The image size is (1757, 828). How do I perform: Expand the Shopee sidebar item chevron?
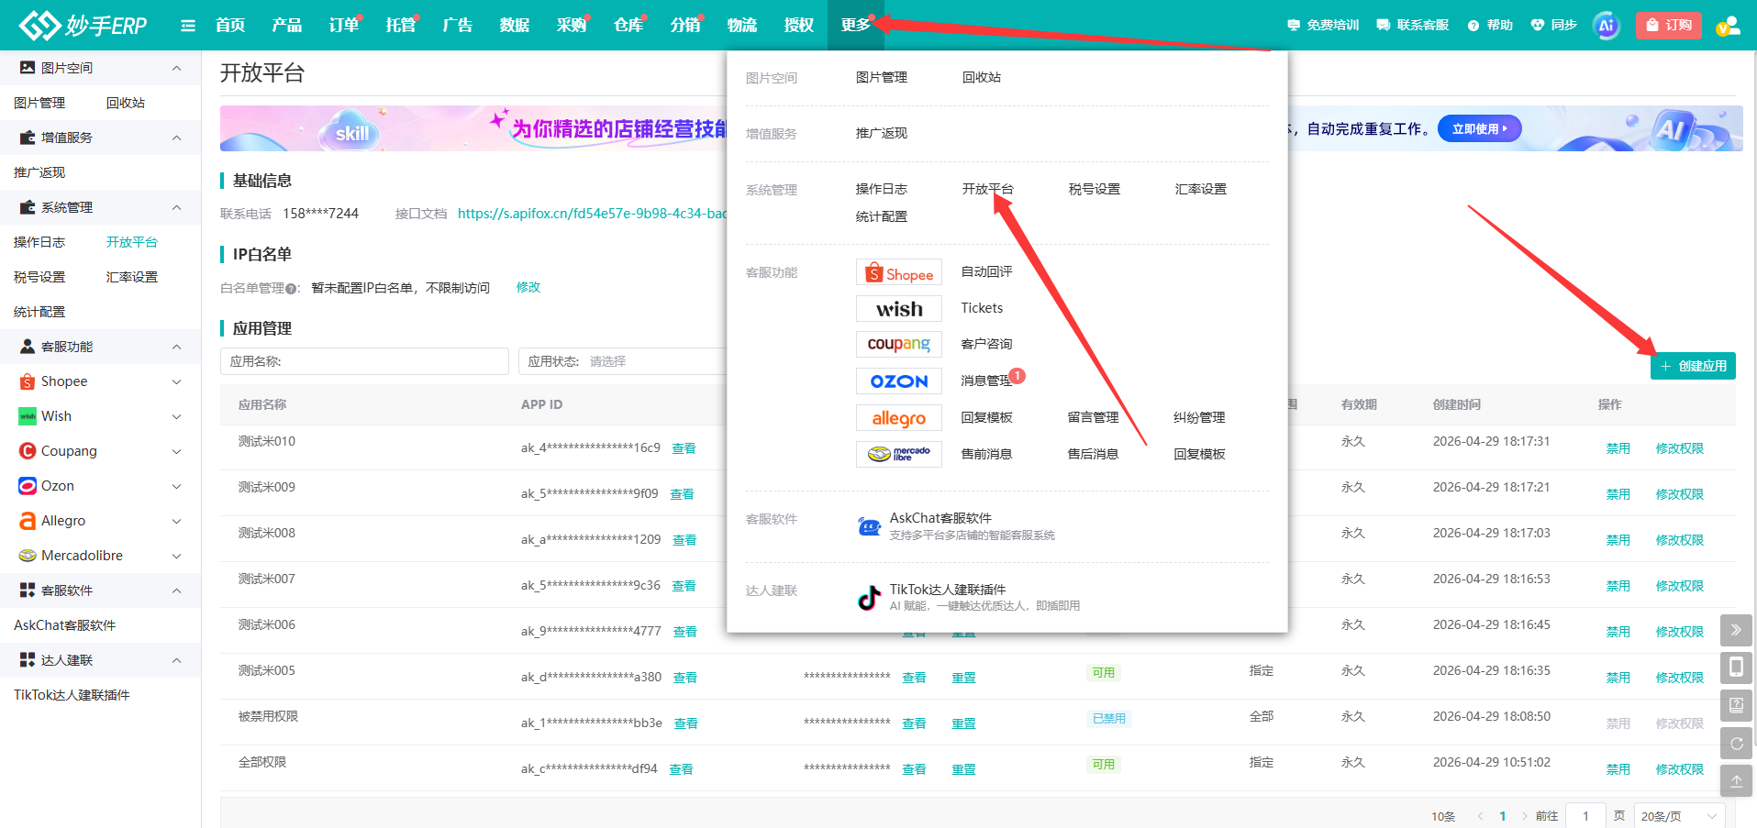pyautogui.click(x=176, y=381)
